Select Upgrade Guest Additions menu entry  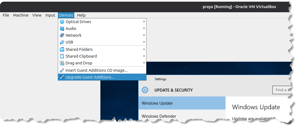click(x=90, y=77)
